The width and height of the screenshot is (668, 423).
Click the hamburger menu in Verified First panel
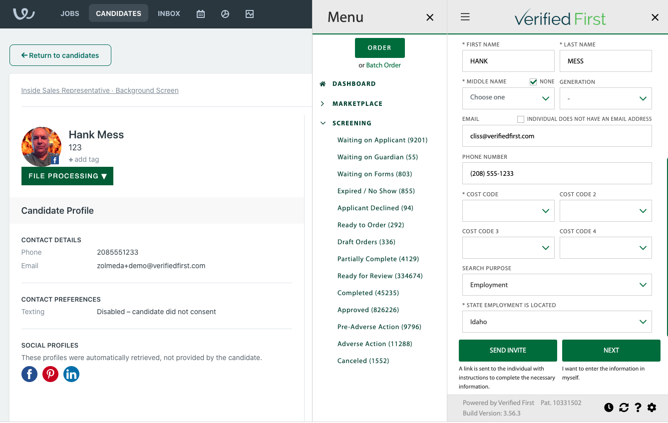click(465, 16)
